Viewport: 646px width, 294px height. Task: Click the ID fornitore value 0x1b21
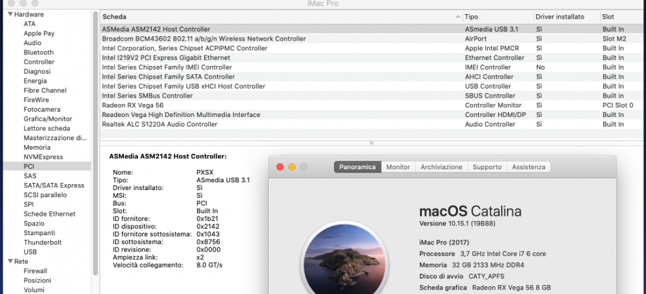(x=207, y=218)
